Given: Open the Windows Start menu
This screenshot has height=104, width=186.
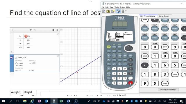Looking at the screenshot, I should [x=3, y=101].
